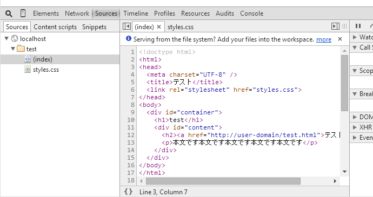Click the horizontal scrollbar thumb in editor
The image size is (373, 197).
click(223, 181)
